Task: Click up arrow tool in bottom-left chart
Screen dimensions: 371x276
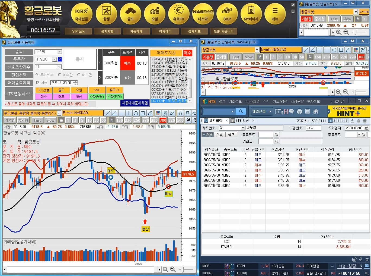Action: tap(180, 113)
